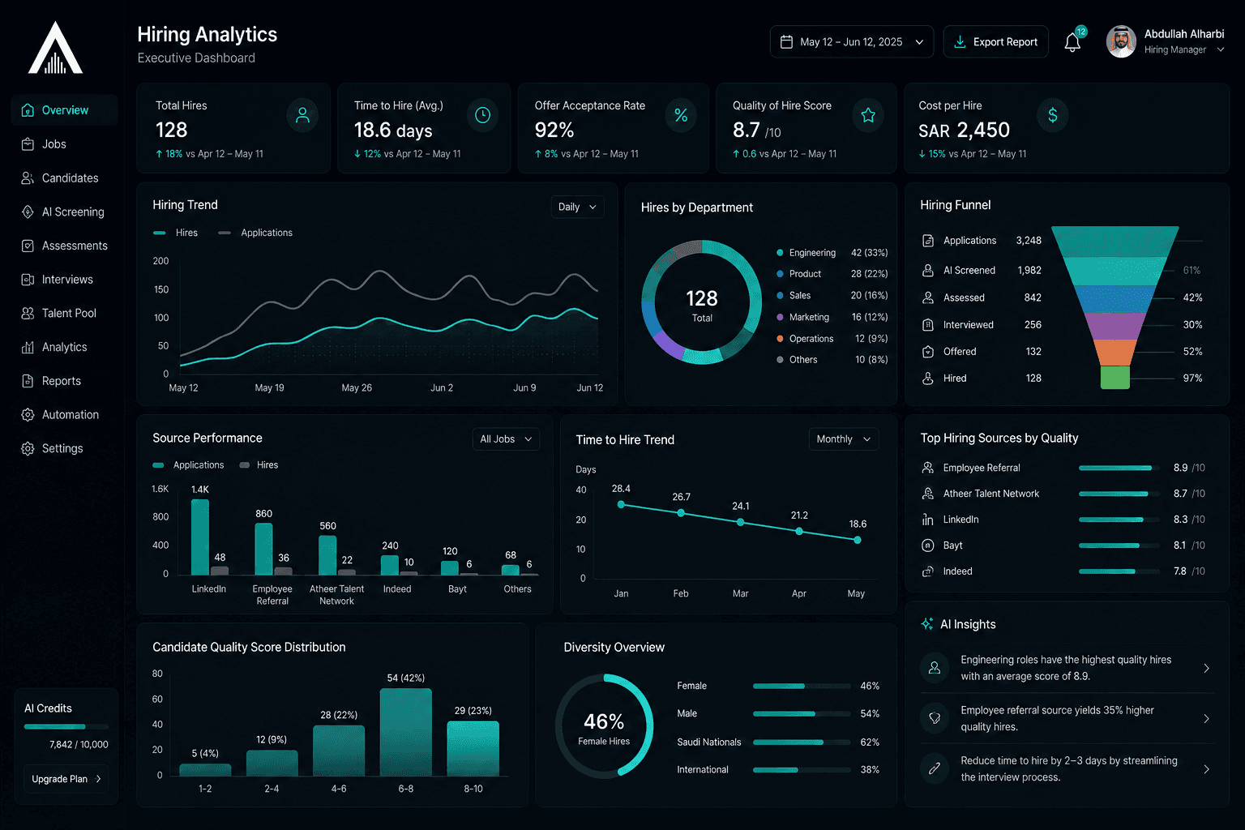1245x830 pixels.
Task: Click the Upgrade Plan button
Action: 66,779
